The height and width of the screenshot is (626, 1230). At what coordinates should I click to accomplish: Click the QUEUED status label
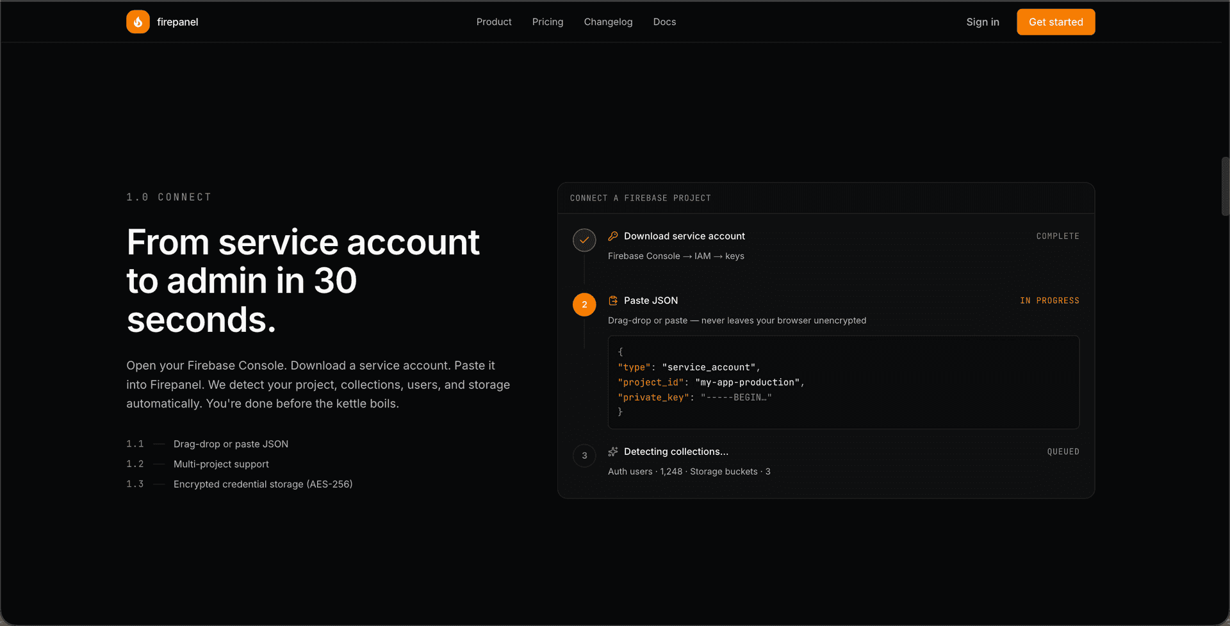point(1063,452)
